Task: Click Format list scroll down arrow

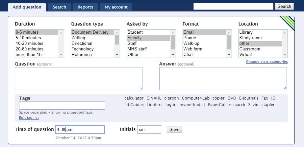Action: point(229,55)
